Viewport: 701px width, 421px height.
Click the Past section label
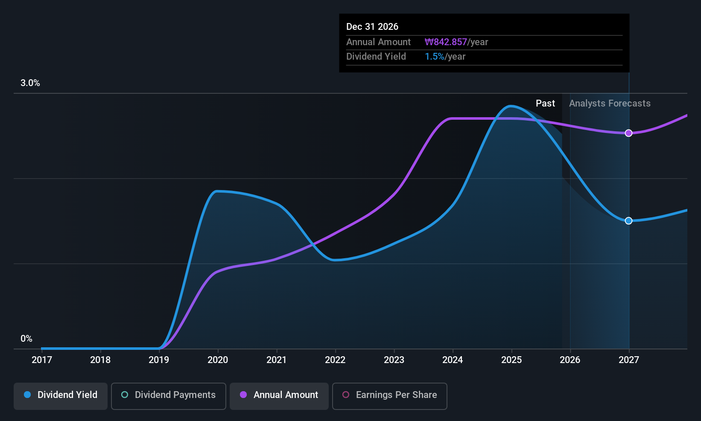(545, 104)
